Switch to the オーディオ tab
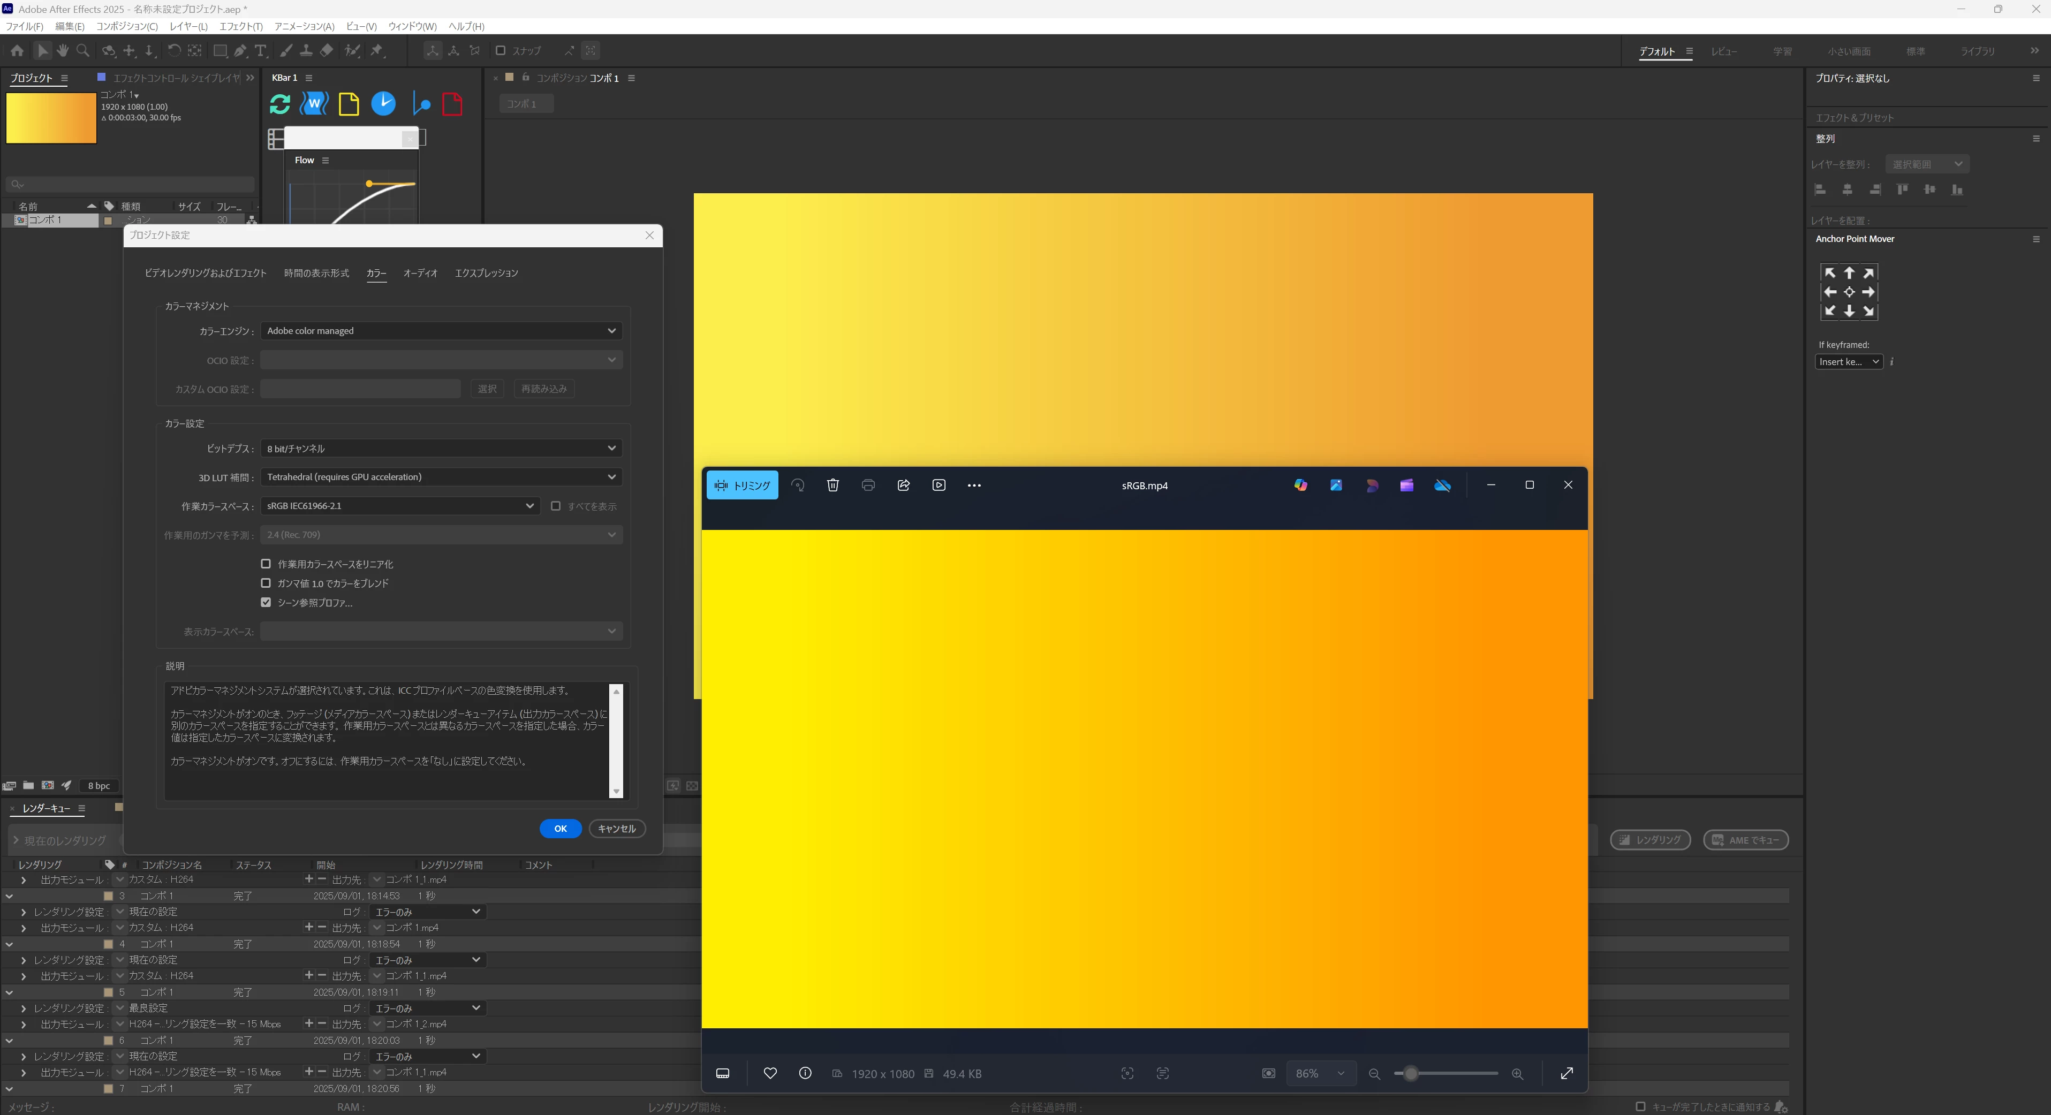Image resolution: width=2051 pixels, height=1115 pixels. pos(420,273)
